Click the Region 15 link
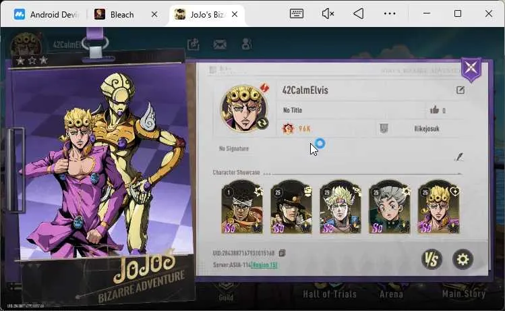This screenshot has height=311, width=505. pos(264,265)
